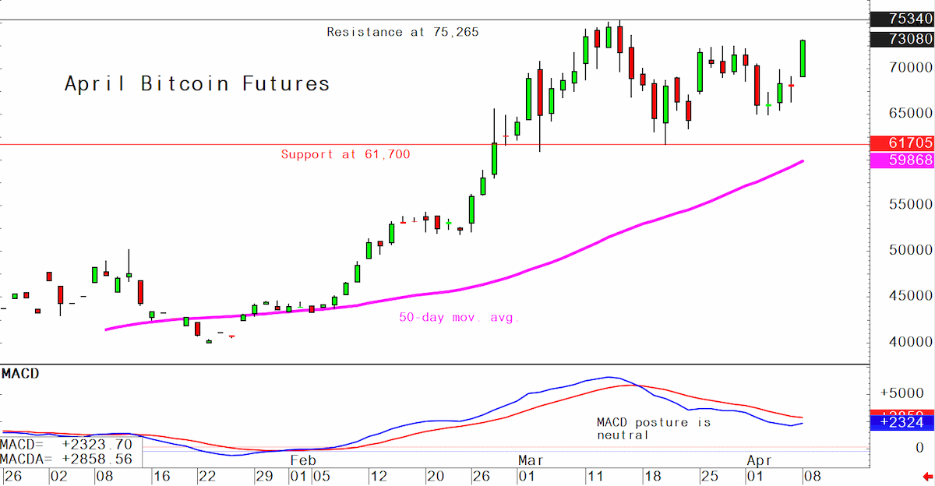The image size is (935, 486).
Task: Click the MACD panel heading
Action: tap(20, 375)
